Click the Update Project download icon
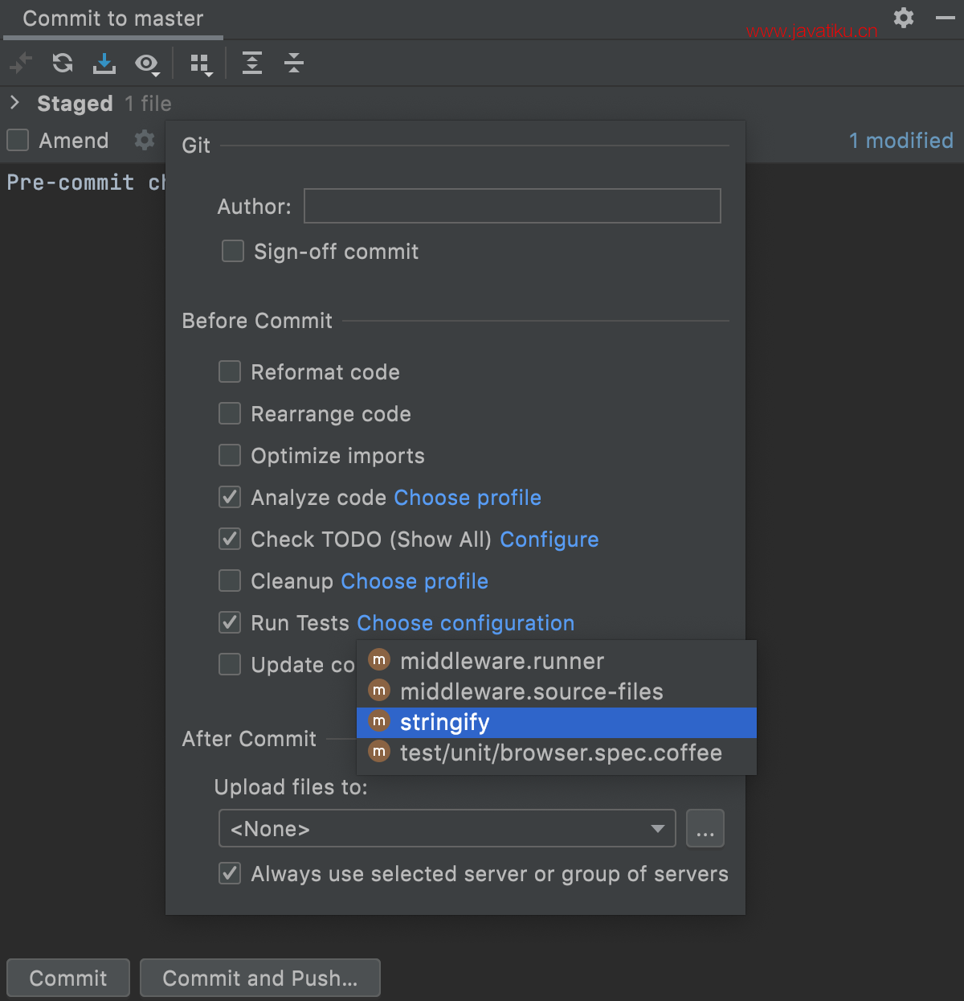Image resolution: width=964 pixels, height=1001 pixels. click(104, 63)
